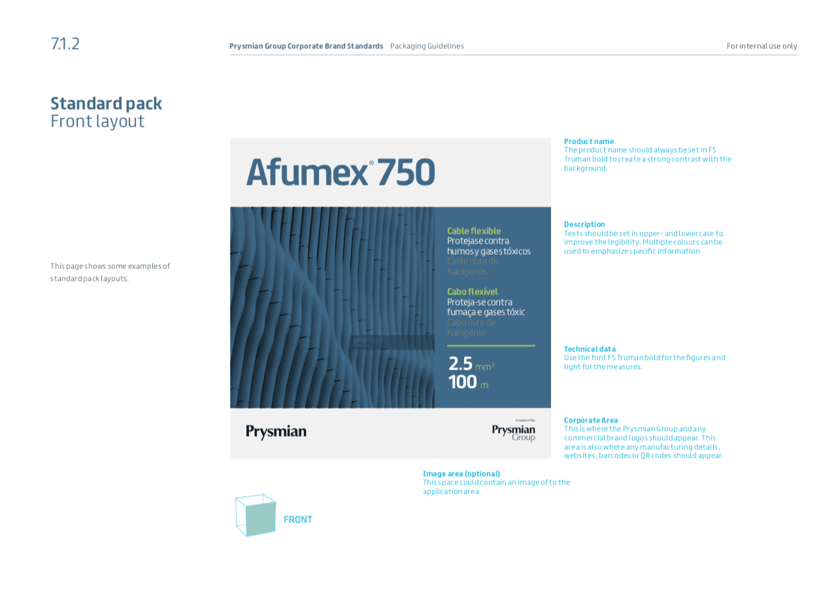Click the Proteja-se contra fumaça text
This screenshot has width=834, height=589.
point(486,307)
